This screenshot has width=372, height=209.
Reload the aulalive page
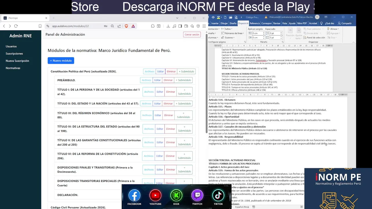click(16, 26)
